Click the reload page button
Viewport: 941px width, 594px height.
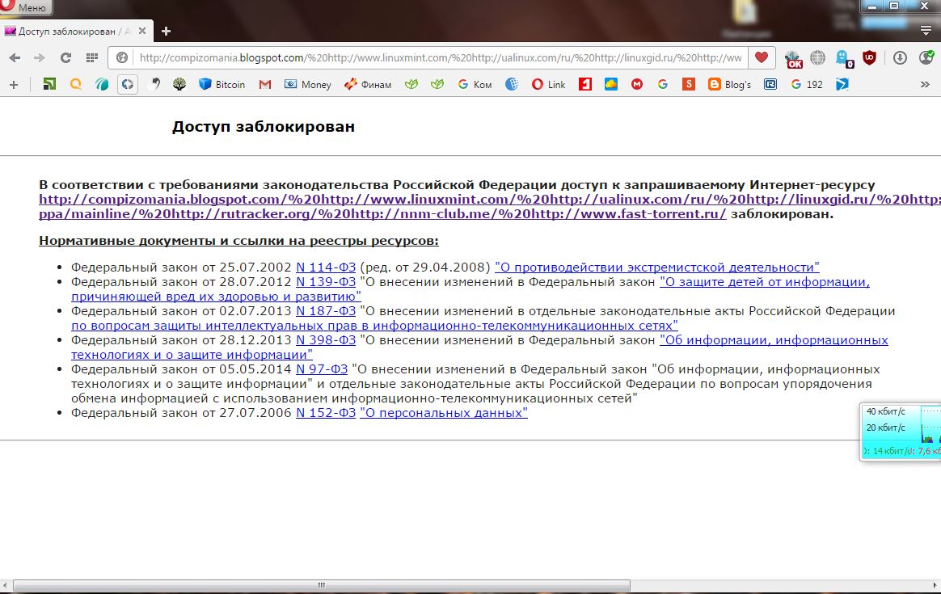click(65, 58)
